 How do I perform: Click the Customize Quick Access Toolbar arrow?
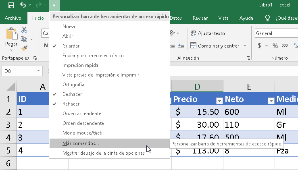[54, 5]
